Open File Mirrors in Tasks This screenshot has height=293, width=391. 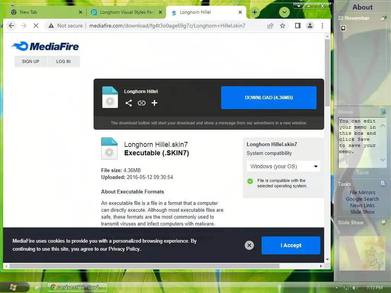click(x=362, y=192)
